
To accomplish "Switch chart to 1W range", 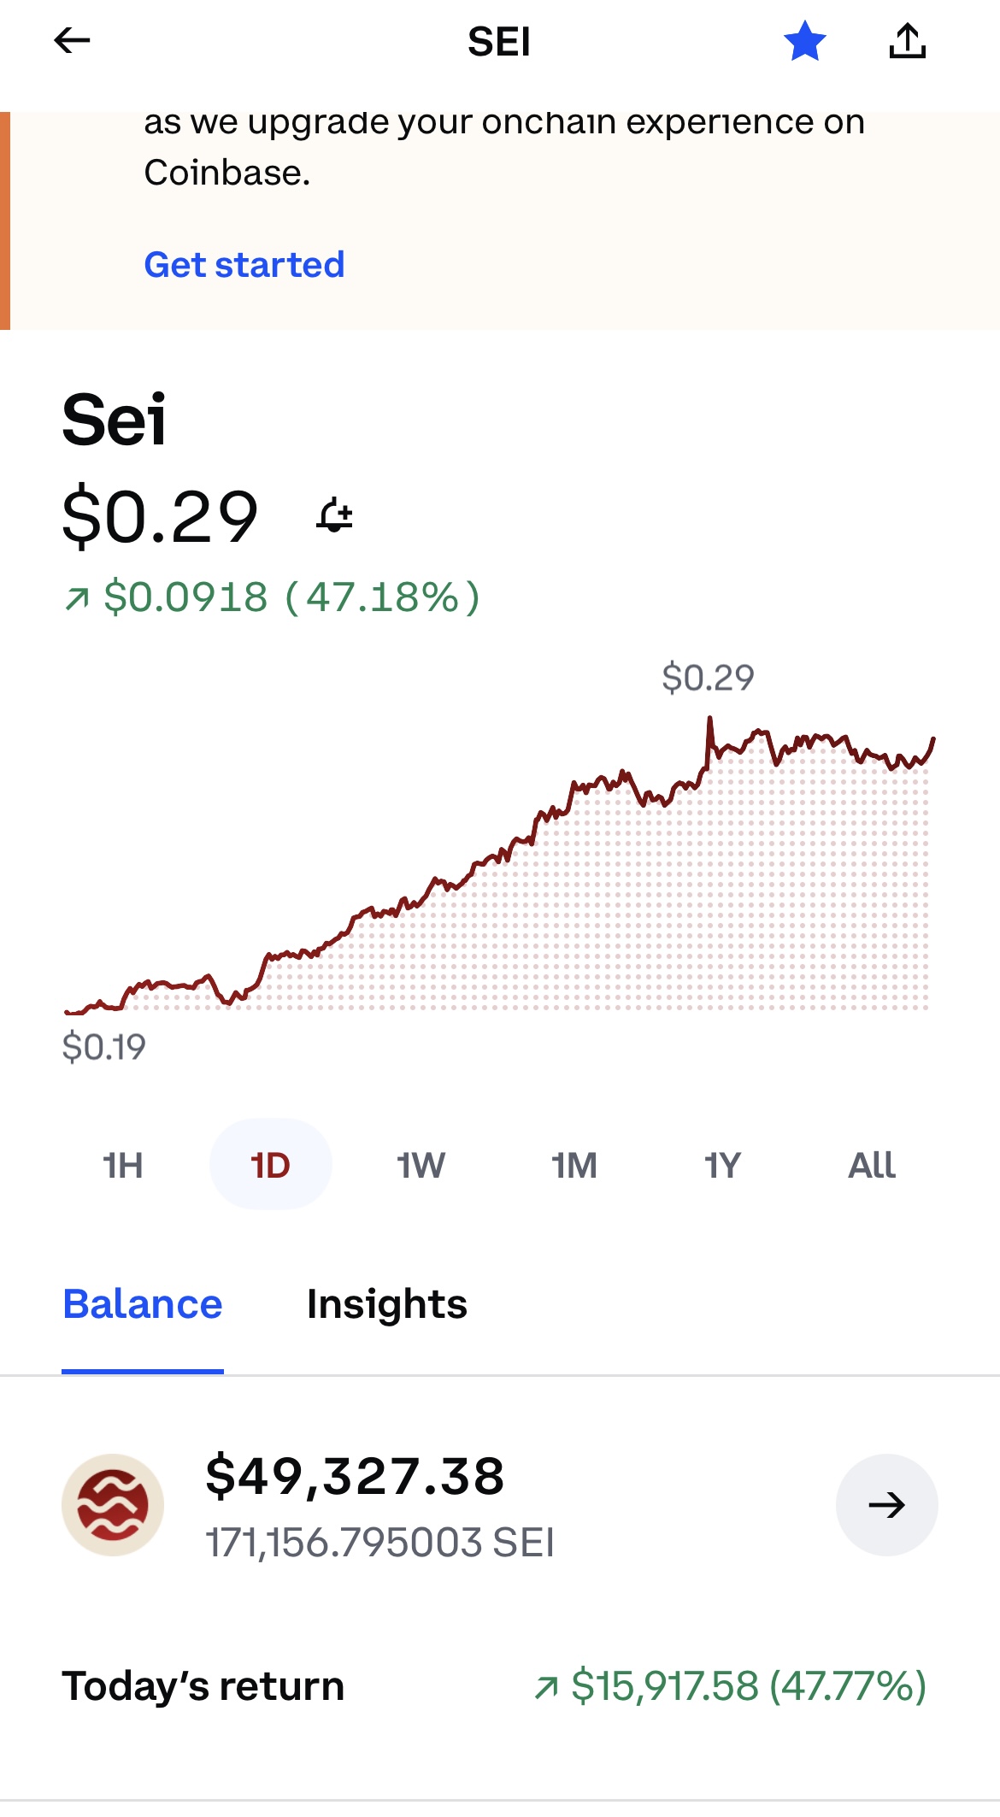I will [x=421, y=1165].
